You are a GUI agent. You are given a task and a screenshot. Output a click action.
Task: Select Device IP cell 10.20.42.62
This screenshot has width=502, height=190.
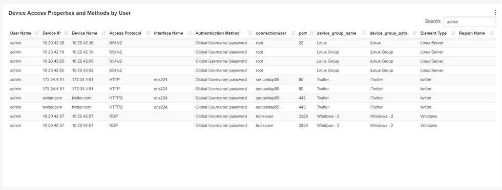(53, 70)
